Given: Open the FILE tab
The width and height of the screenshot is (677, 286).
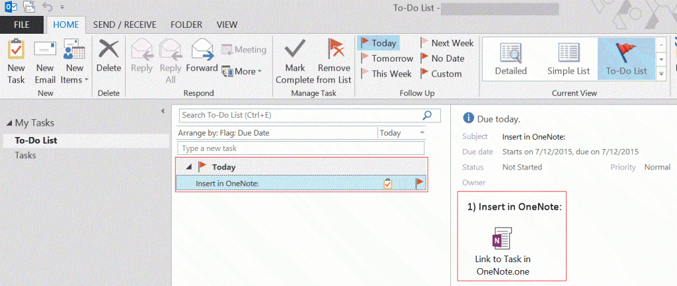Looking at the screenshot, I should [x=22, y=24].
